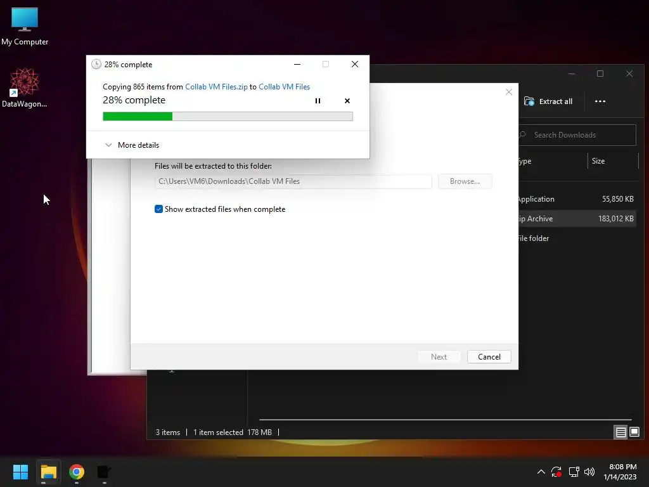Open the black notepad app on taskbar
The image size is (649, 487).
click(x=104, y=472)
